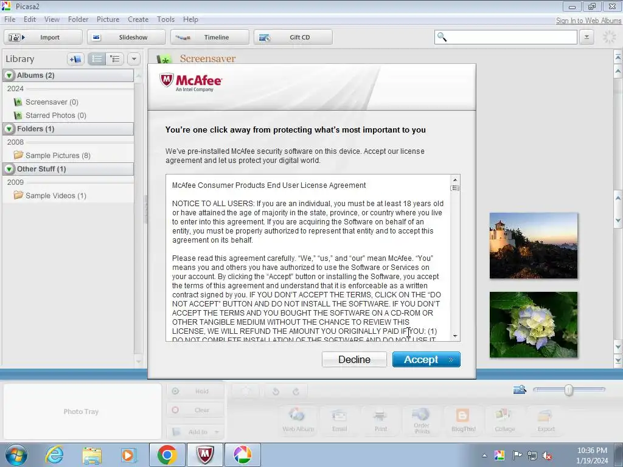Click Sign In to Web Albums link
The width and height of the screenshot is (623, 467).
click(588, 21)
